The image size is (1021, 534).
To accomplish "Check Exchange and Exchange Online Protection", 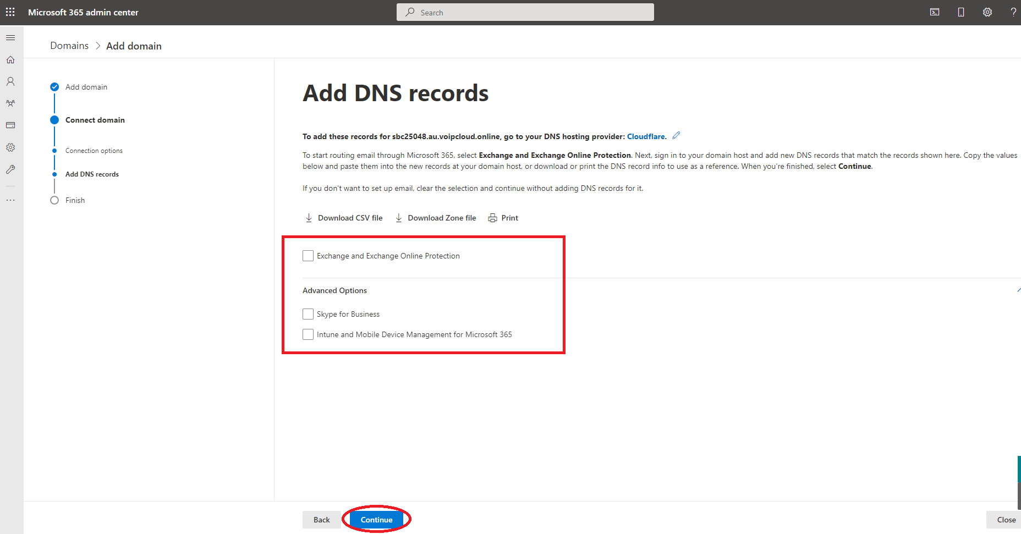I will [308, 256].
